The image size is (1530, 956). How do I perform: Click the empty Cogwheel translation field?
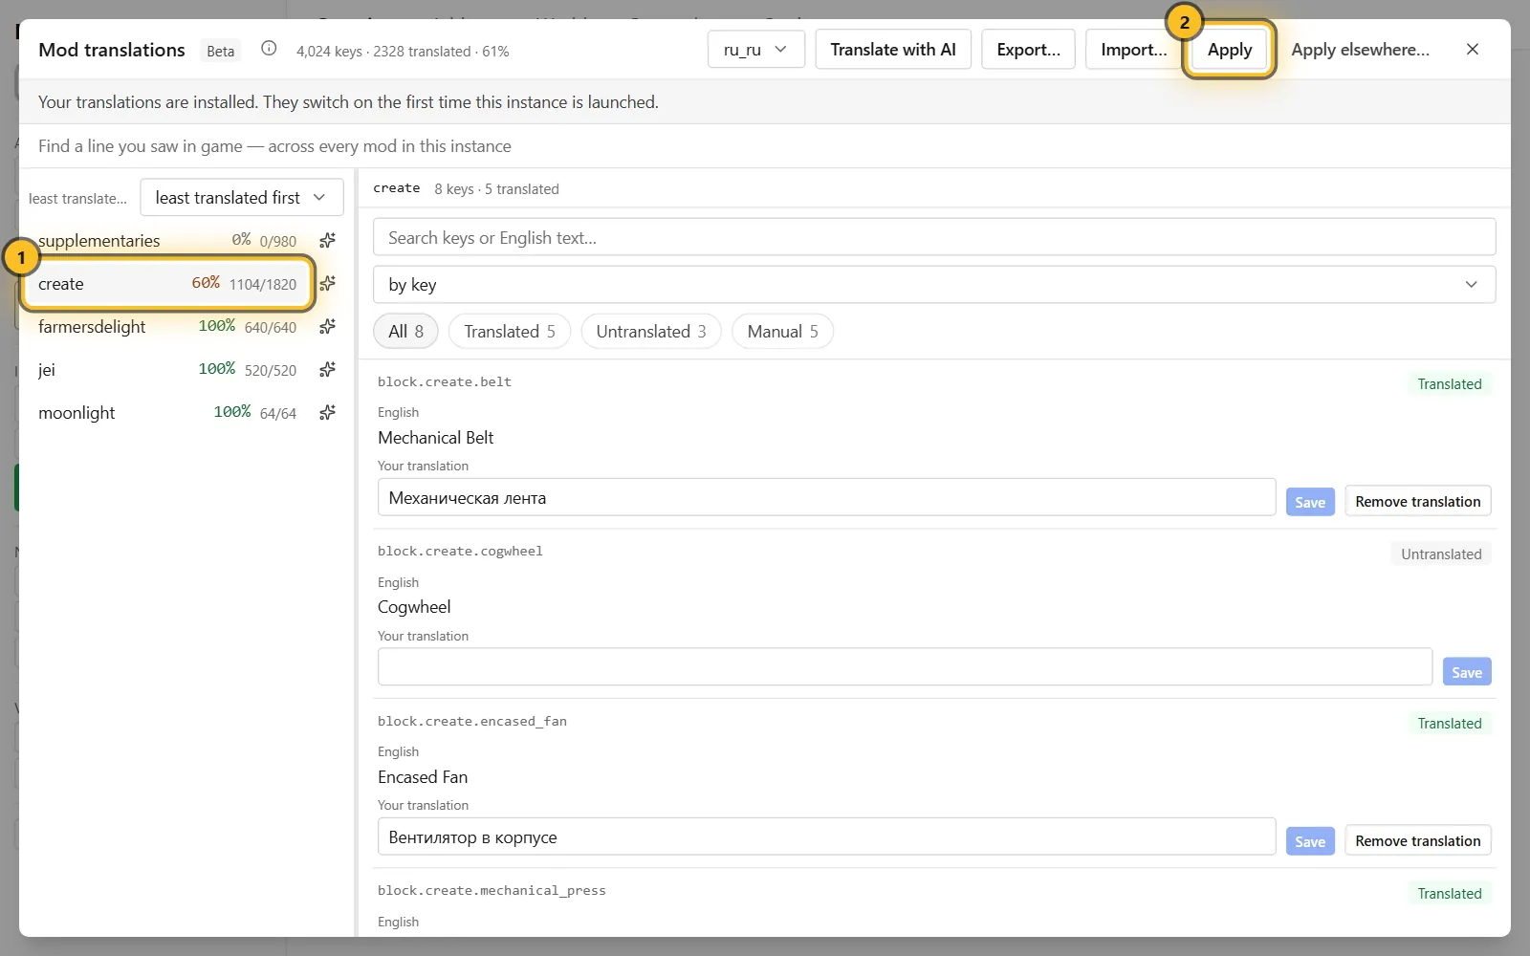(905, 667)
